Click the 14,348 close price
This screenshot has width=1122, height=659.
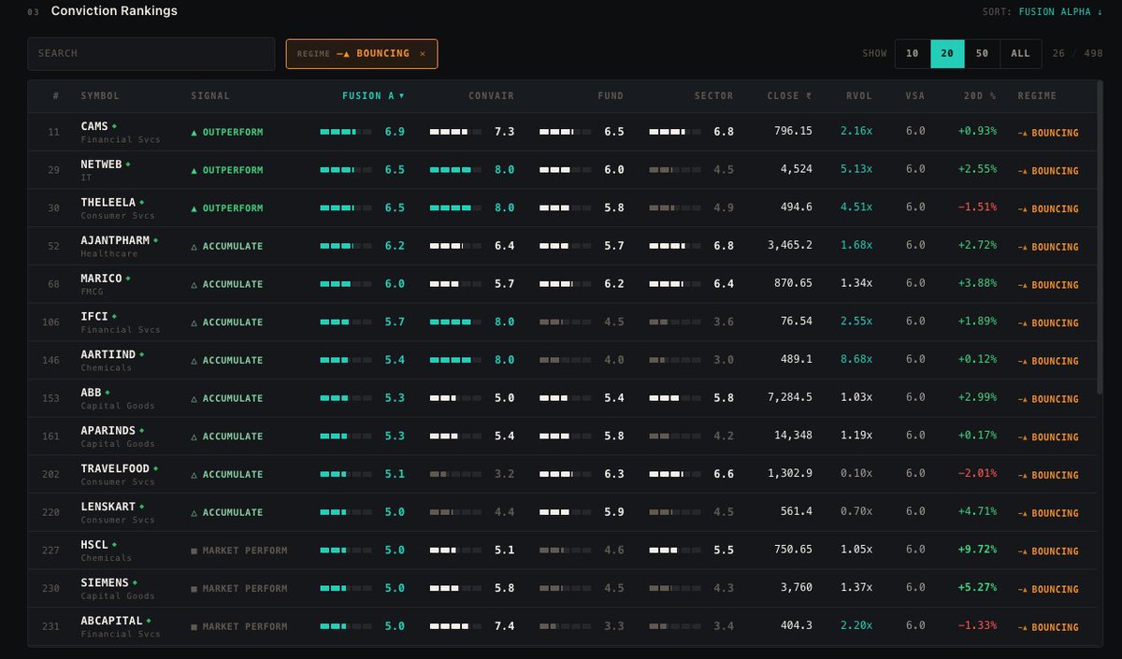793,436
